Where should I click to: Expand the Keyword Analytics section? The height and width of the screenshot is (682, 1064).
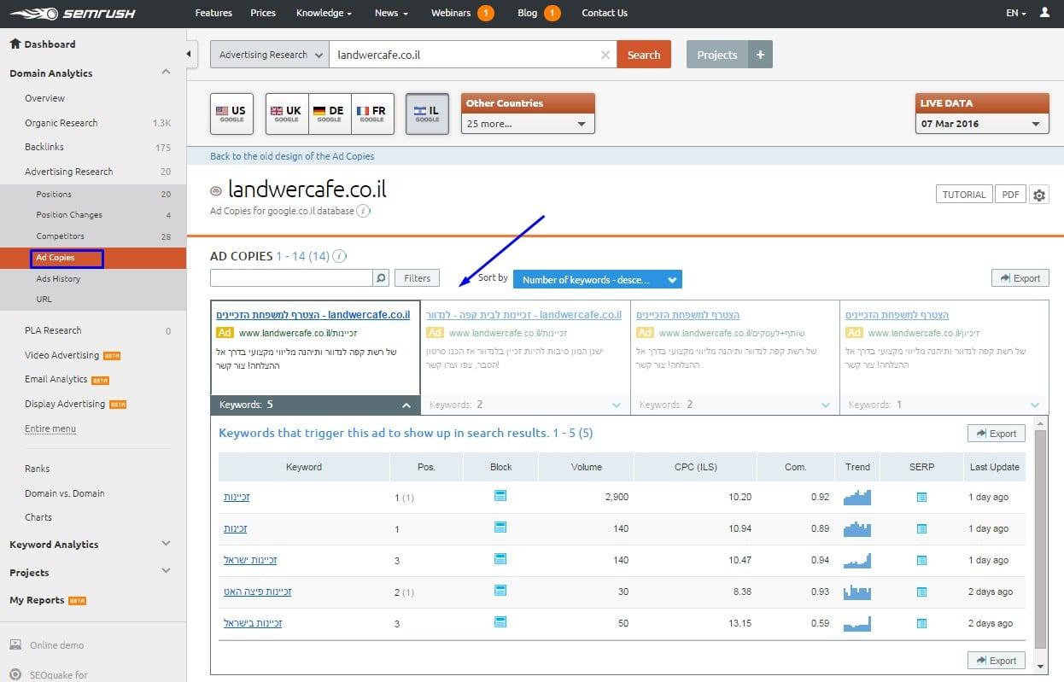(x=166, y=544)
